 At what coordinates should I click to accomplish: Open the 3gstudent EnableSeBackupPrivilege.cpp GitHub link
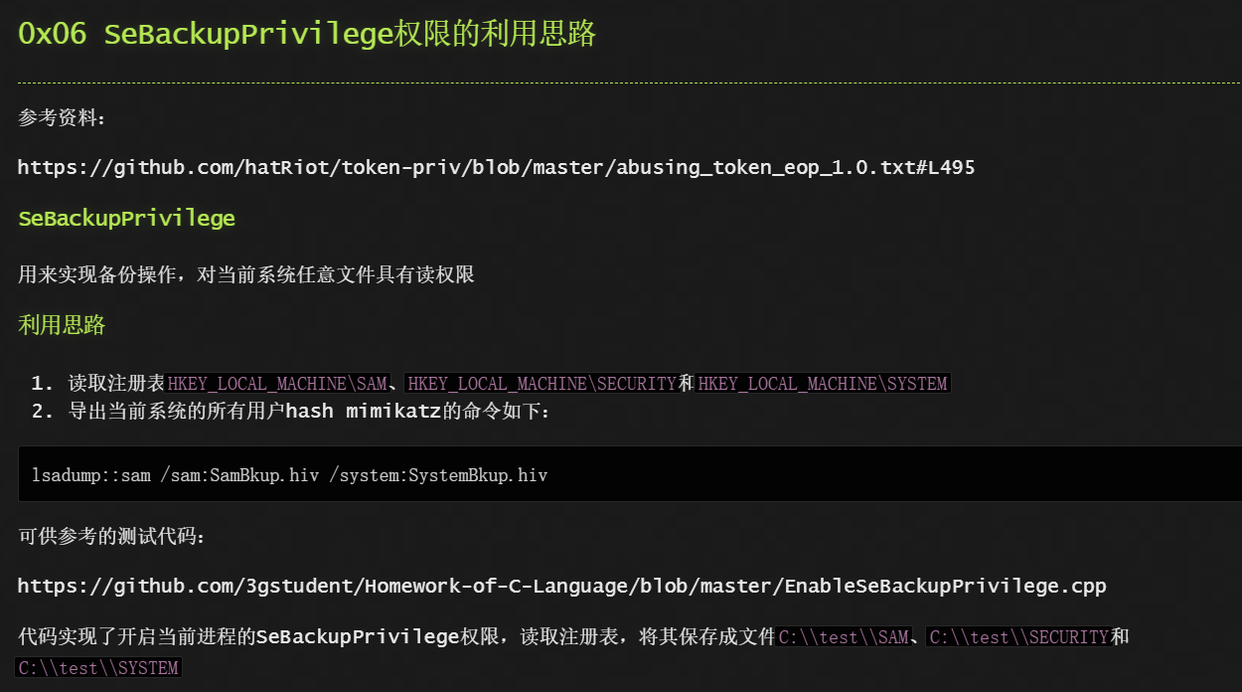tap(562, 586)
